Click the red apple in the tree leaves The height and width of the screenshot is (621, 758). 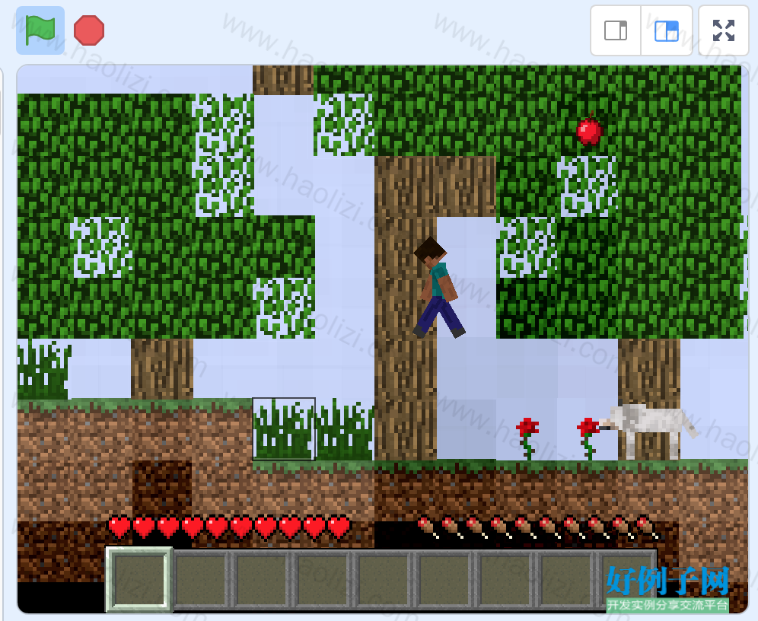(x=589, y=129)
